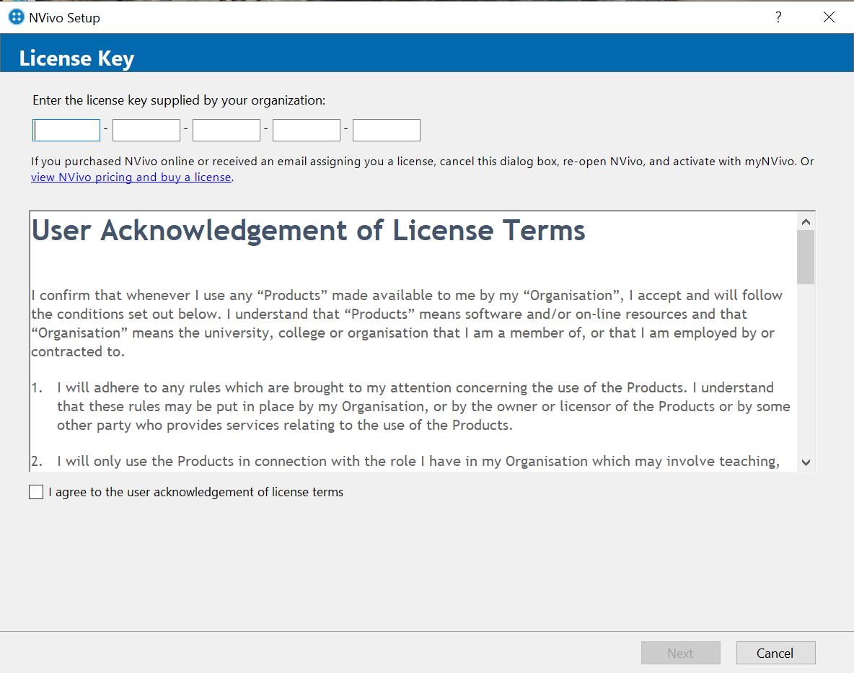
Task: Click the User Acknowledgement of License Terms heading
Action: click(x=309, y=231)
